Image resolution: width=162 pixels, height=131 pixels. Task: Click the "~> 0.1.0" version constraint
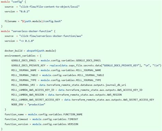click(x=27, y=41)
